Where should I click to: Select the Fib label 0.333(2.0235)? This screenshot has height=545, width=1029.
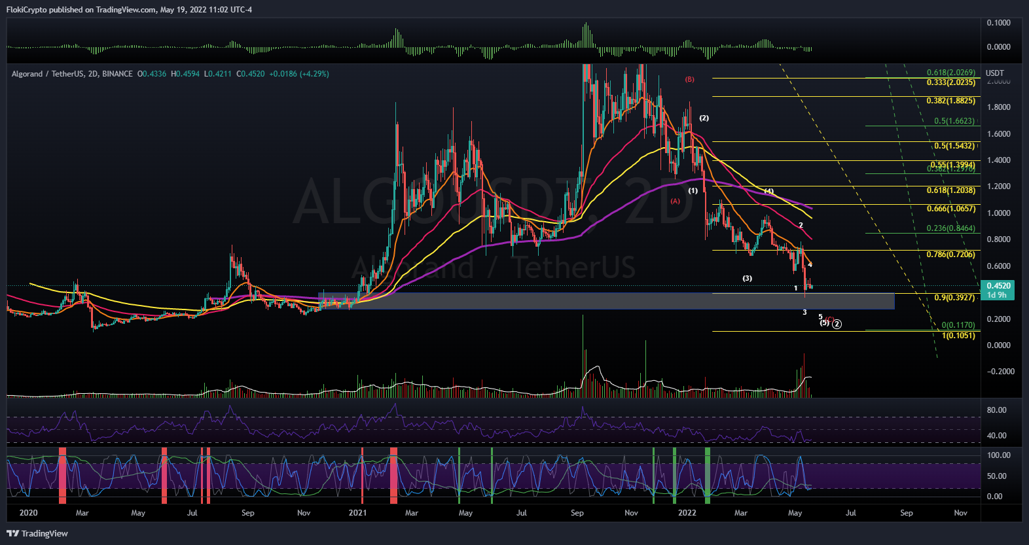950,82
